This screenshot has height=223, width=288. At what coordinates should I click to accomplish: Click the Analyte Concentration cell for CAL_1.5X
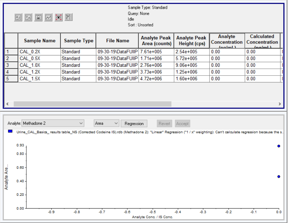[x=227, y=79]
